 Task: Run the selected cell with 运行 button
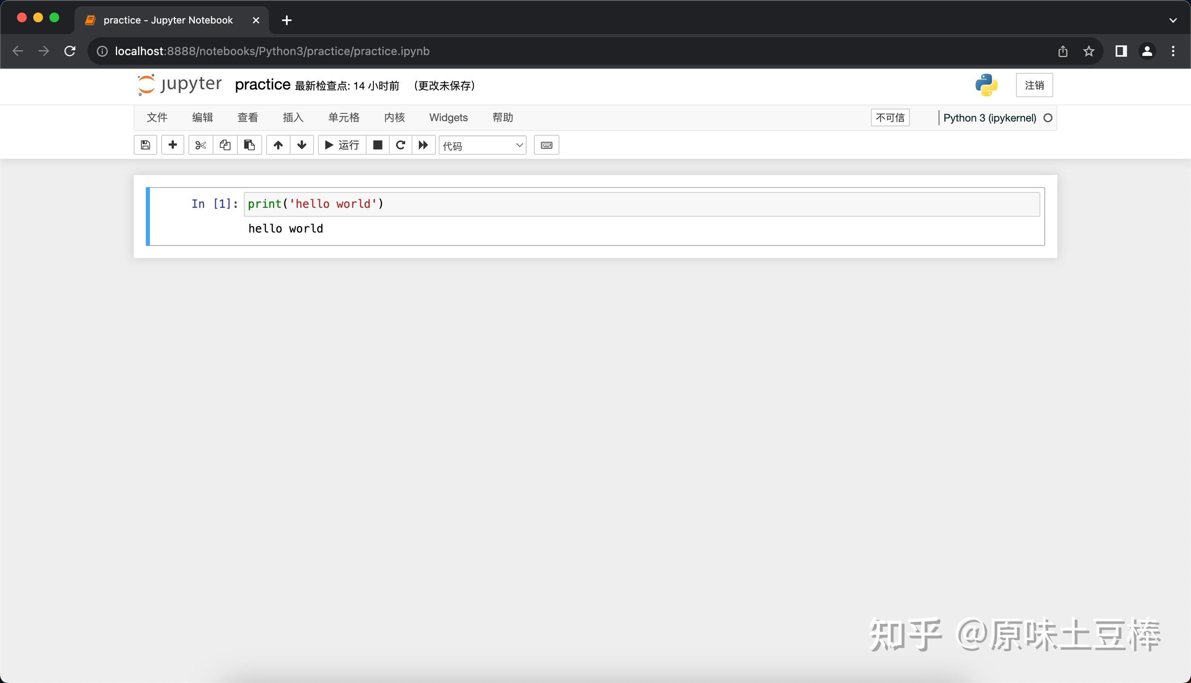click(341, 145)
